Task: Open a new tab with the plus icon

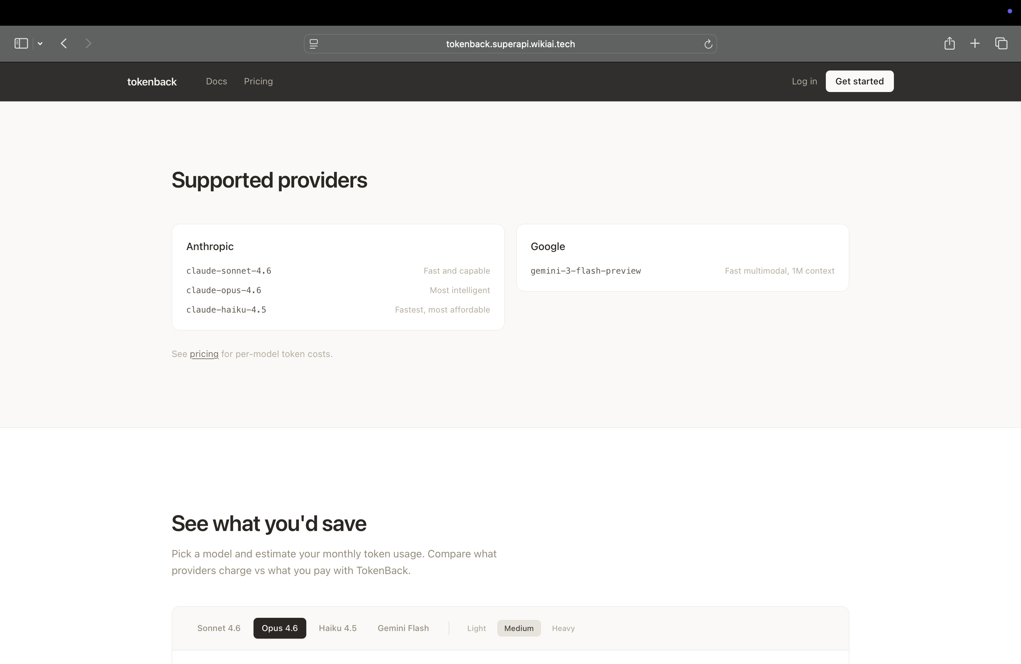Action: point(975,43)
